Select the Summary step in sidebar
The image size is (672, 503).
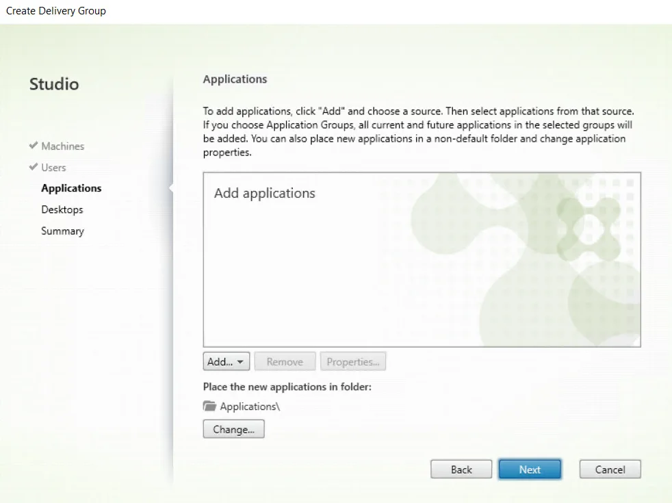[x=62, y=231]
